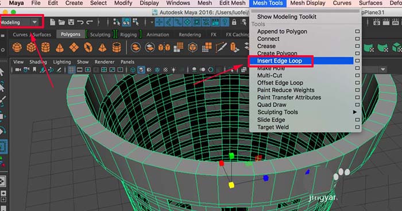Click the Select Camera viewport icon

pyautogui.click(x=18, y=70)
